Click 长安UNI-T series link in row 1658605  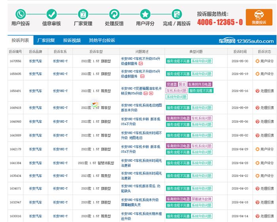60,74
